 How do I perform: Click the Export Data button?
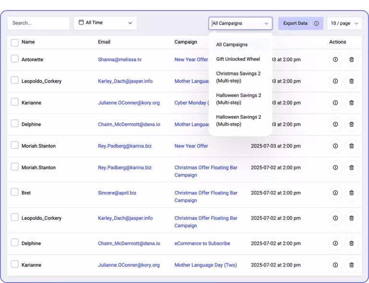(300, 23)
